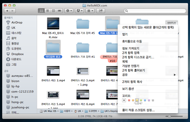Go forward with the right arrow button
The image size is (190, 122).
tap(13, 11)
